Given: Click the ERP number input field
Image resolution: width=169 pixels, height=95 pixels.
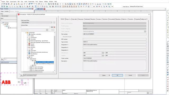Looking at the screenshot, I should click(x=114, y=39).
